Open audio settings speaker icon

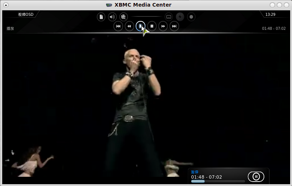[x=112, y=17]
